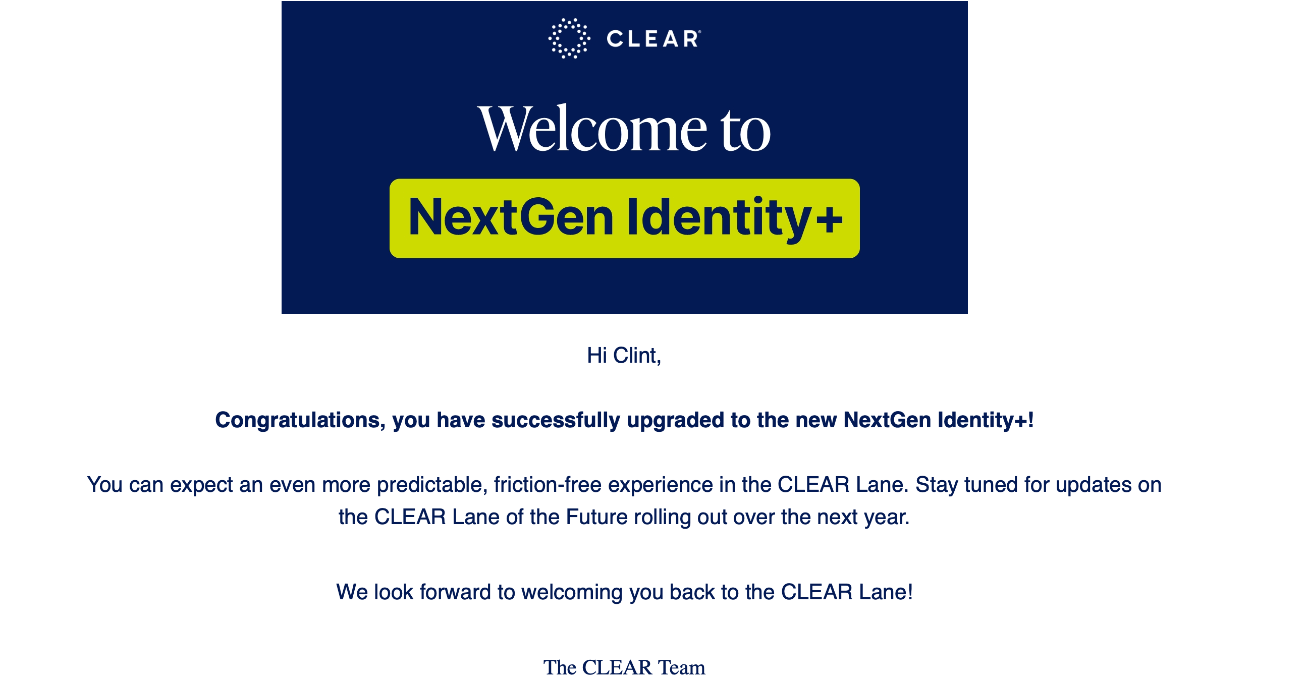This screenshot has width=1307, height=682.
Task: Click the bold Congratulations upgrade message
Action: point(624,420)
